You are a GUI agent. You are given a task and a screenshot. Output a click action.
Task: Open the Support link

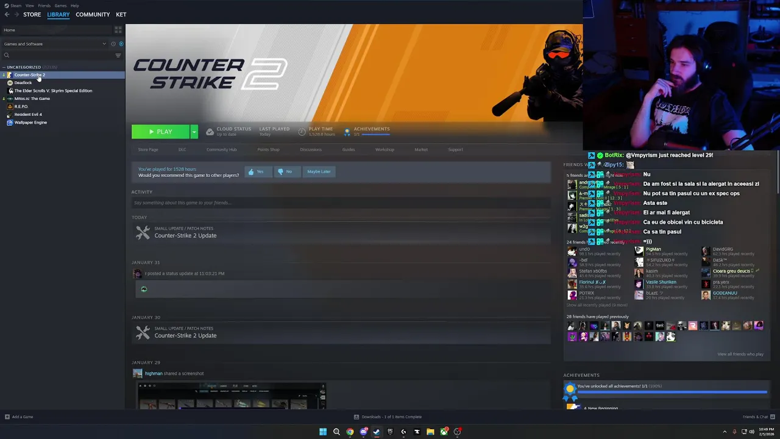pyautogui.click(x=455, y=149)
